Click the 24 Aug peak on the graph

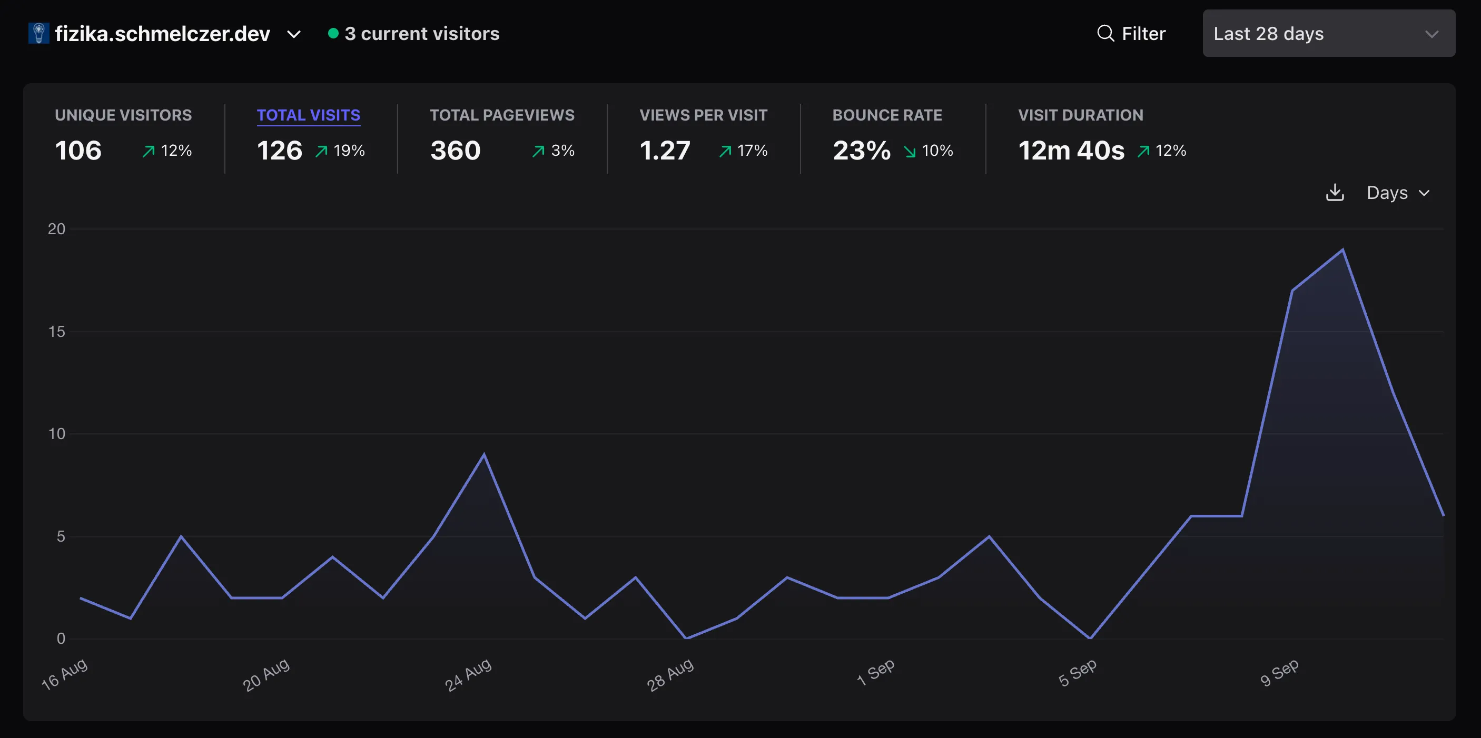click(484, 454)
